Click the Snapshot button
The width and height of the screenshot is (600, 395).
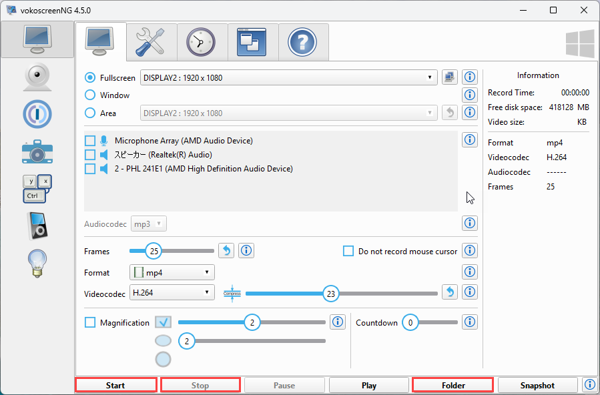click(x=538, y=385)
